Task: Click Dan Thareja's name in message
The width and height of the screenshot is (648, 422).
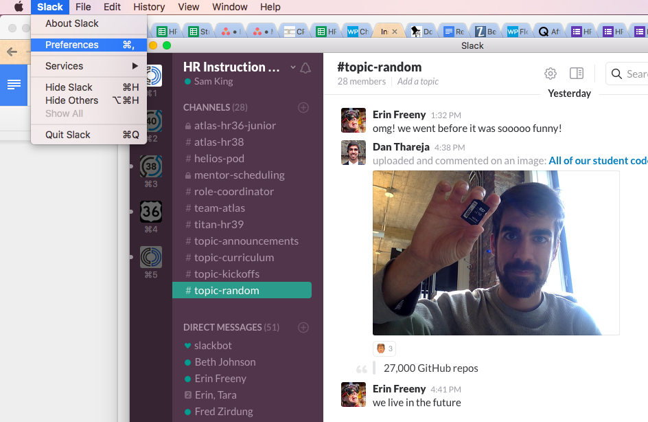Action: click(401, 147)
